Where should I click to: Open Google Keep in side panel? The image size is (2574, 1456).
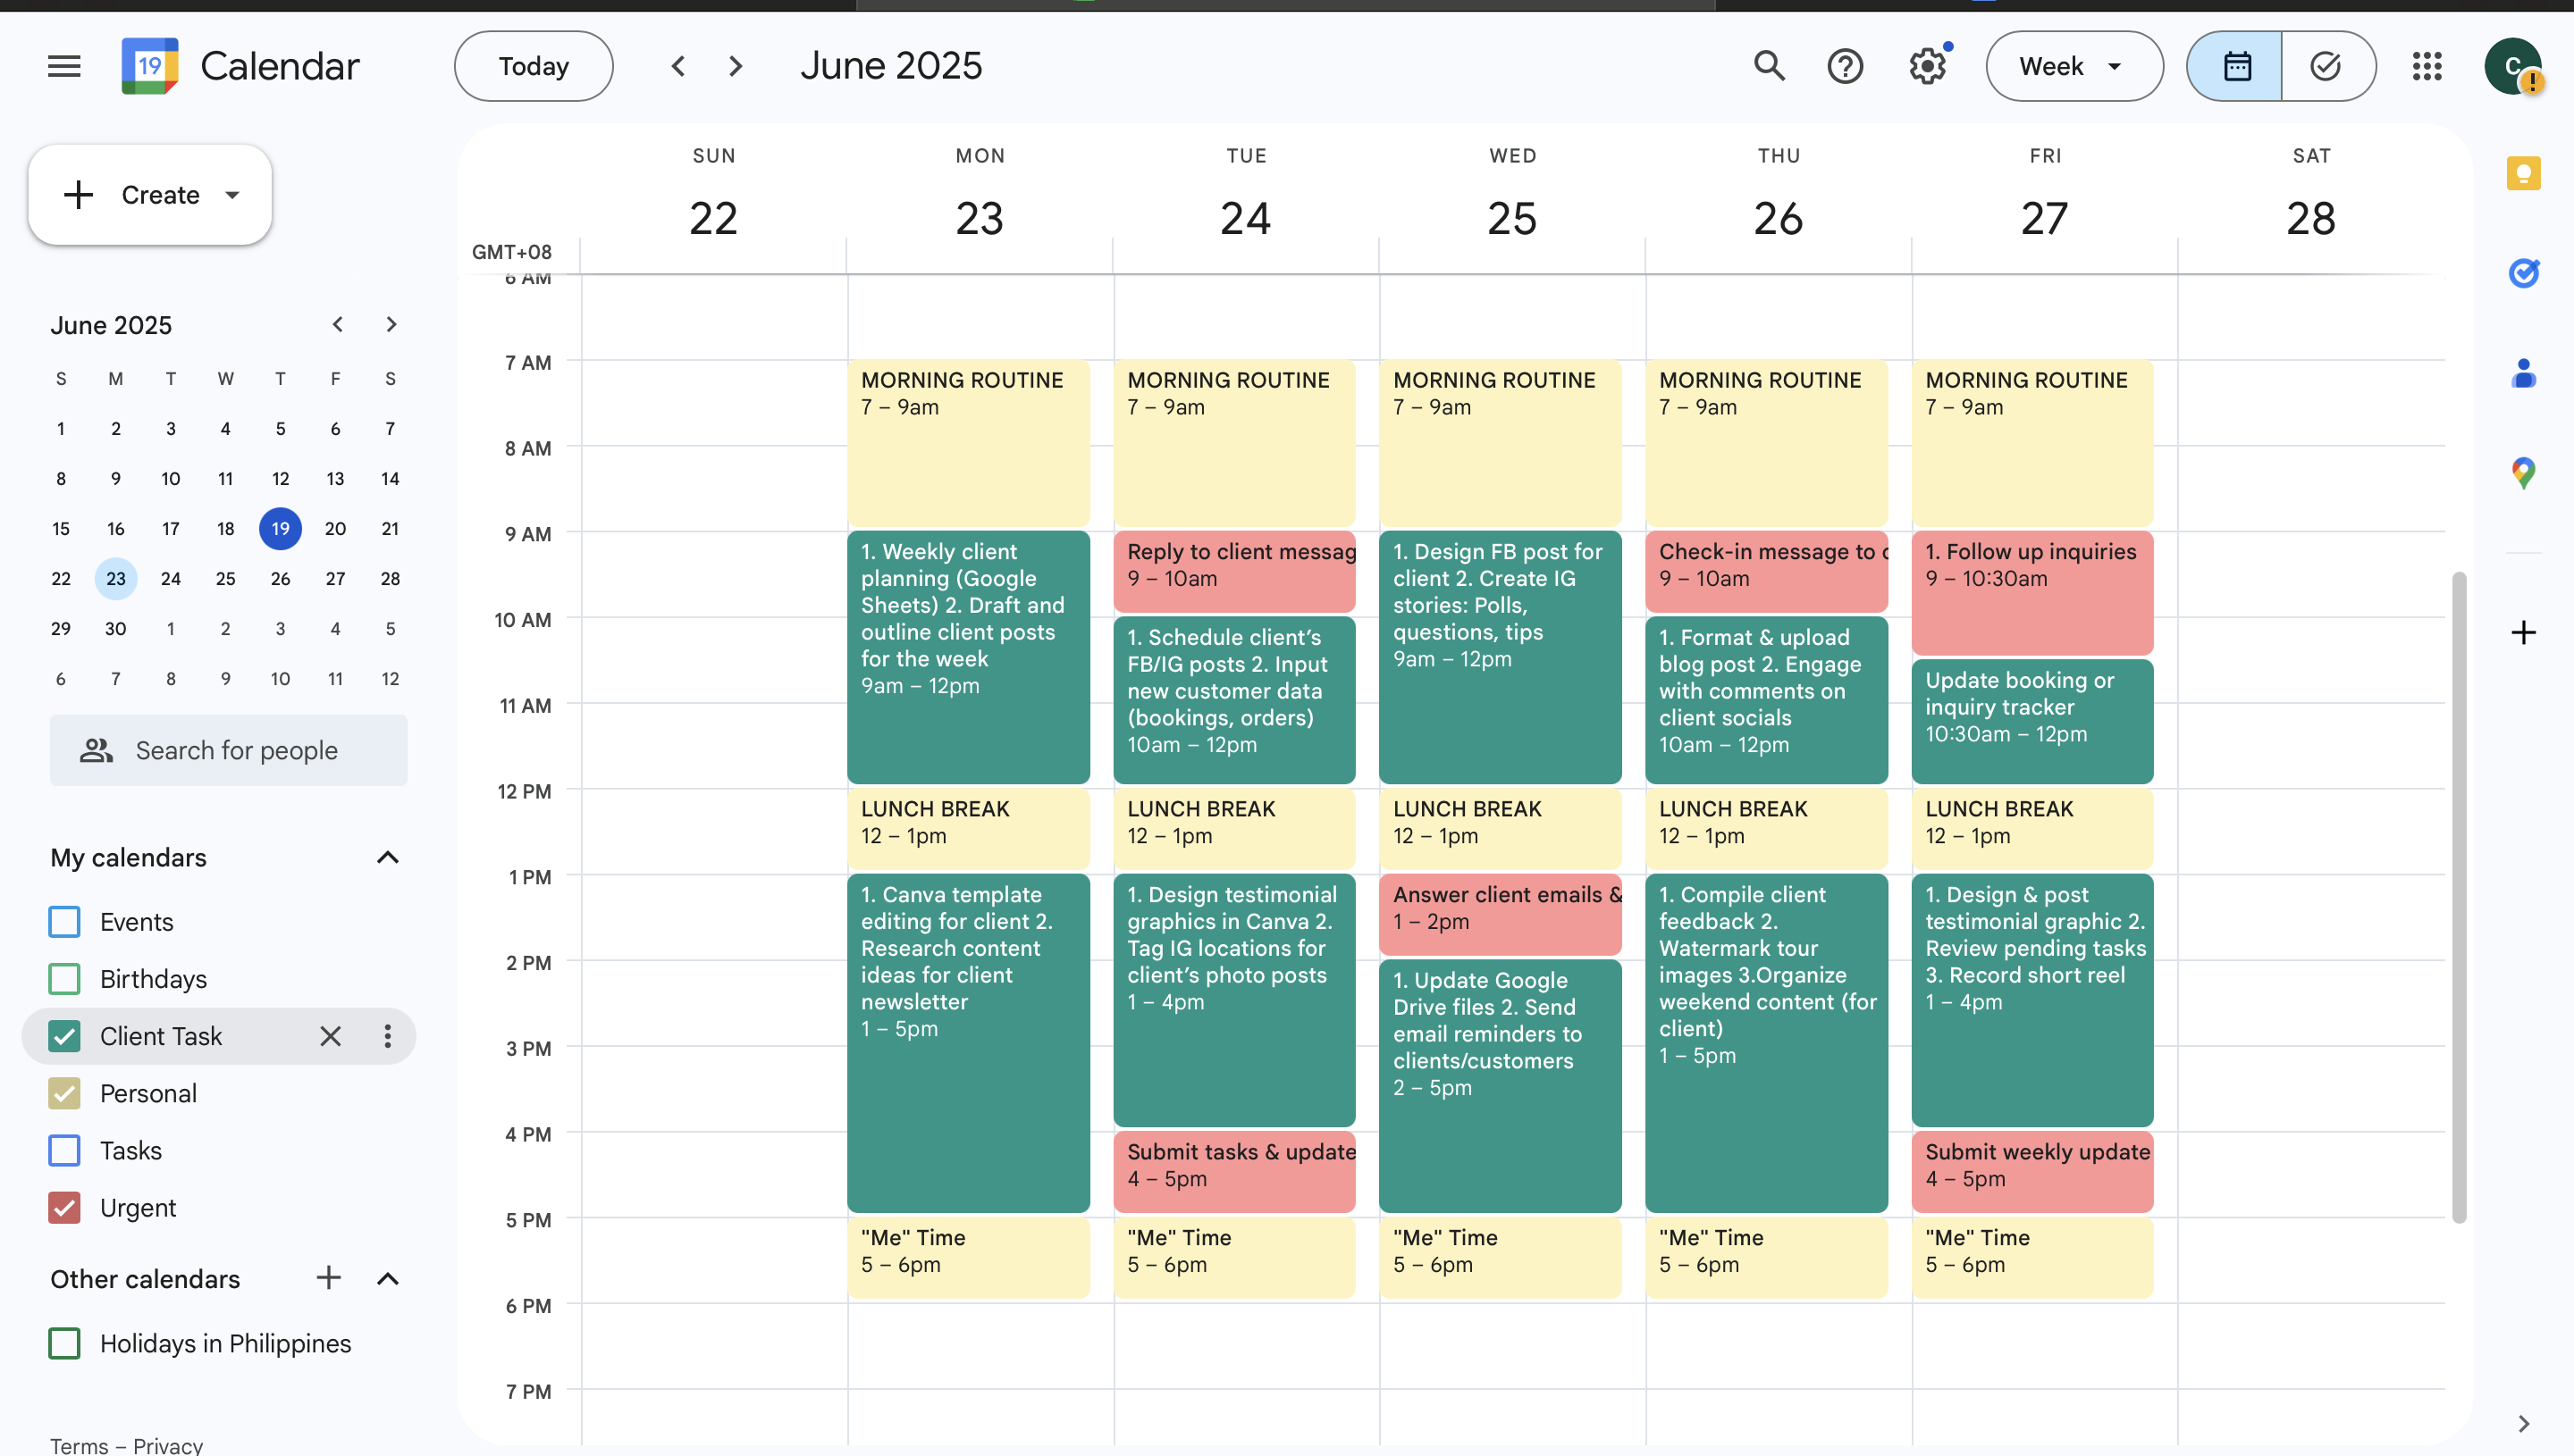tap(2522, 173)
